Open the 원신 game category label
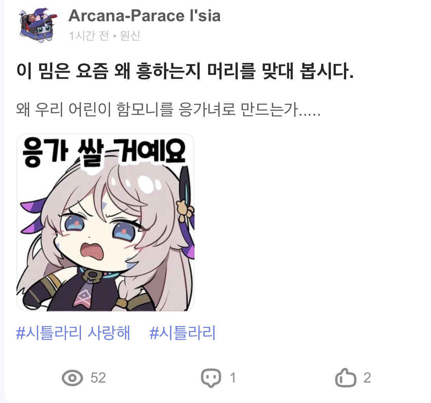The height and width of the screenshot is (403, 431). pyautogui.click(x=130, y=35)
